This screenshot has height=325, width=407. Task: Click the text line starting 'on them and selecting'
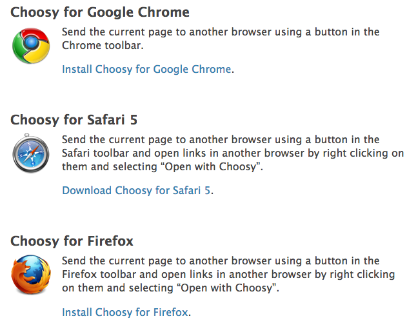(170, 288)
